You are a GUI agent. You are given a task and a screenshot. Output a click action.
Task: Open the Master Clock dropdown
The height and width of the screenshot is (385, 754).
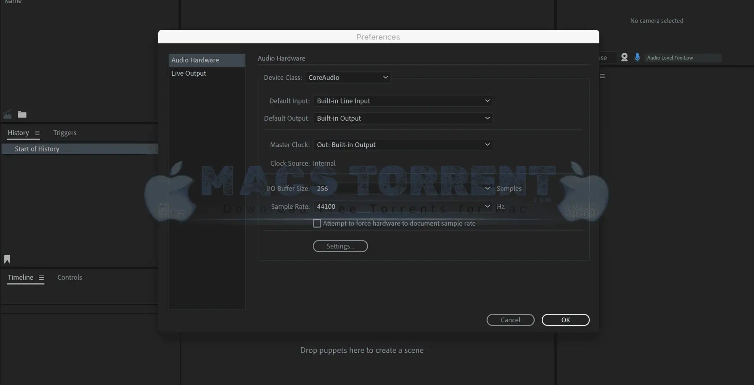[x=403, y=145]
